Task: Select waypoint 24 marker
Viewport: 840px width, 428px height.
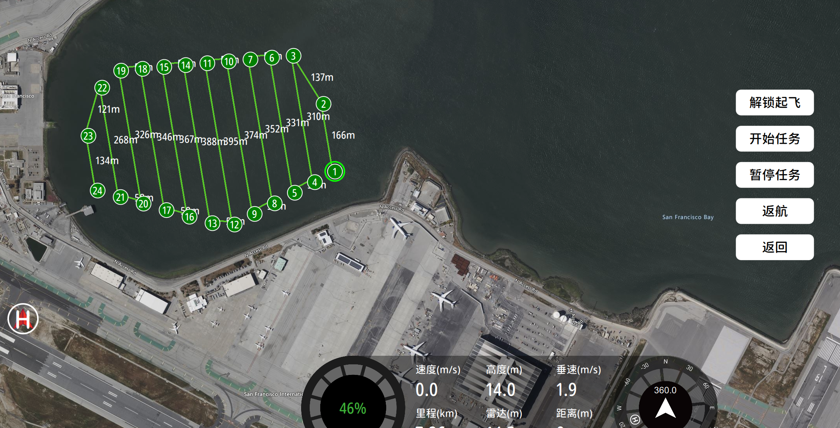Action: pos(98,191)
